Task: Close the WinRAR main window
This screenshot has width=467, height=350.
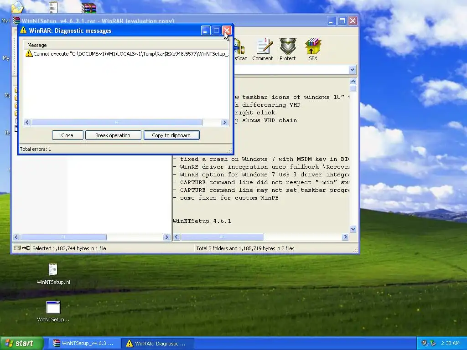Action: [x=353, y=21]
